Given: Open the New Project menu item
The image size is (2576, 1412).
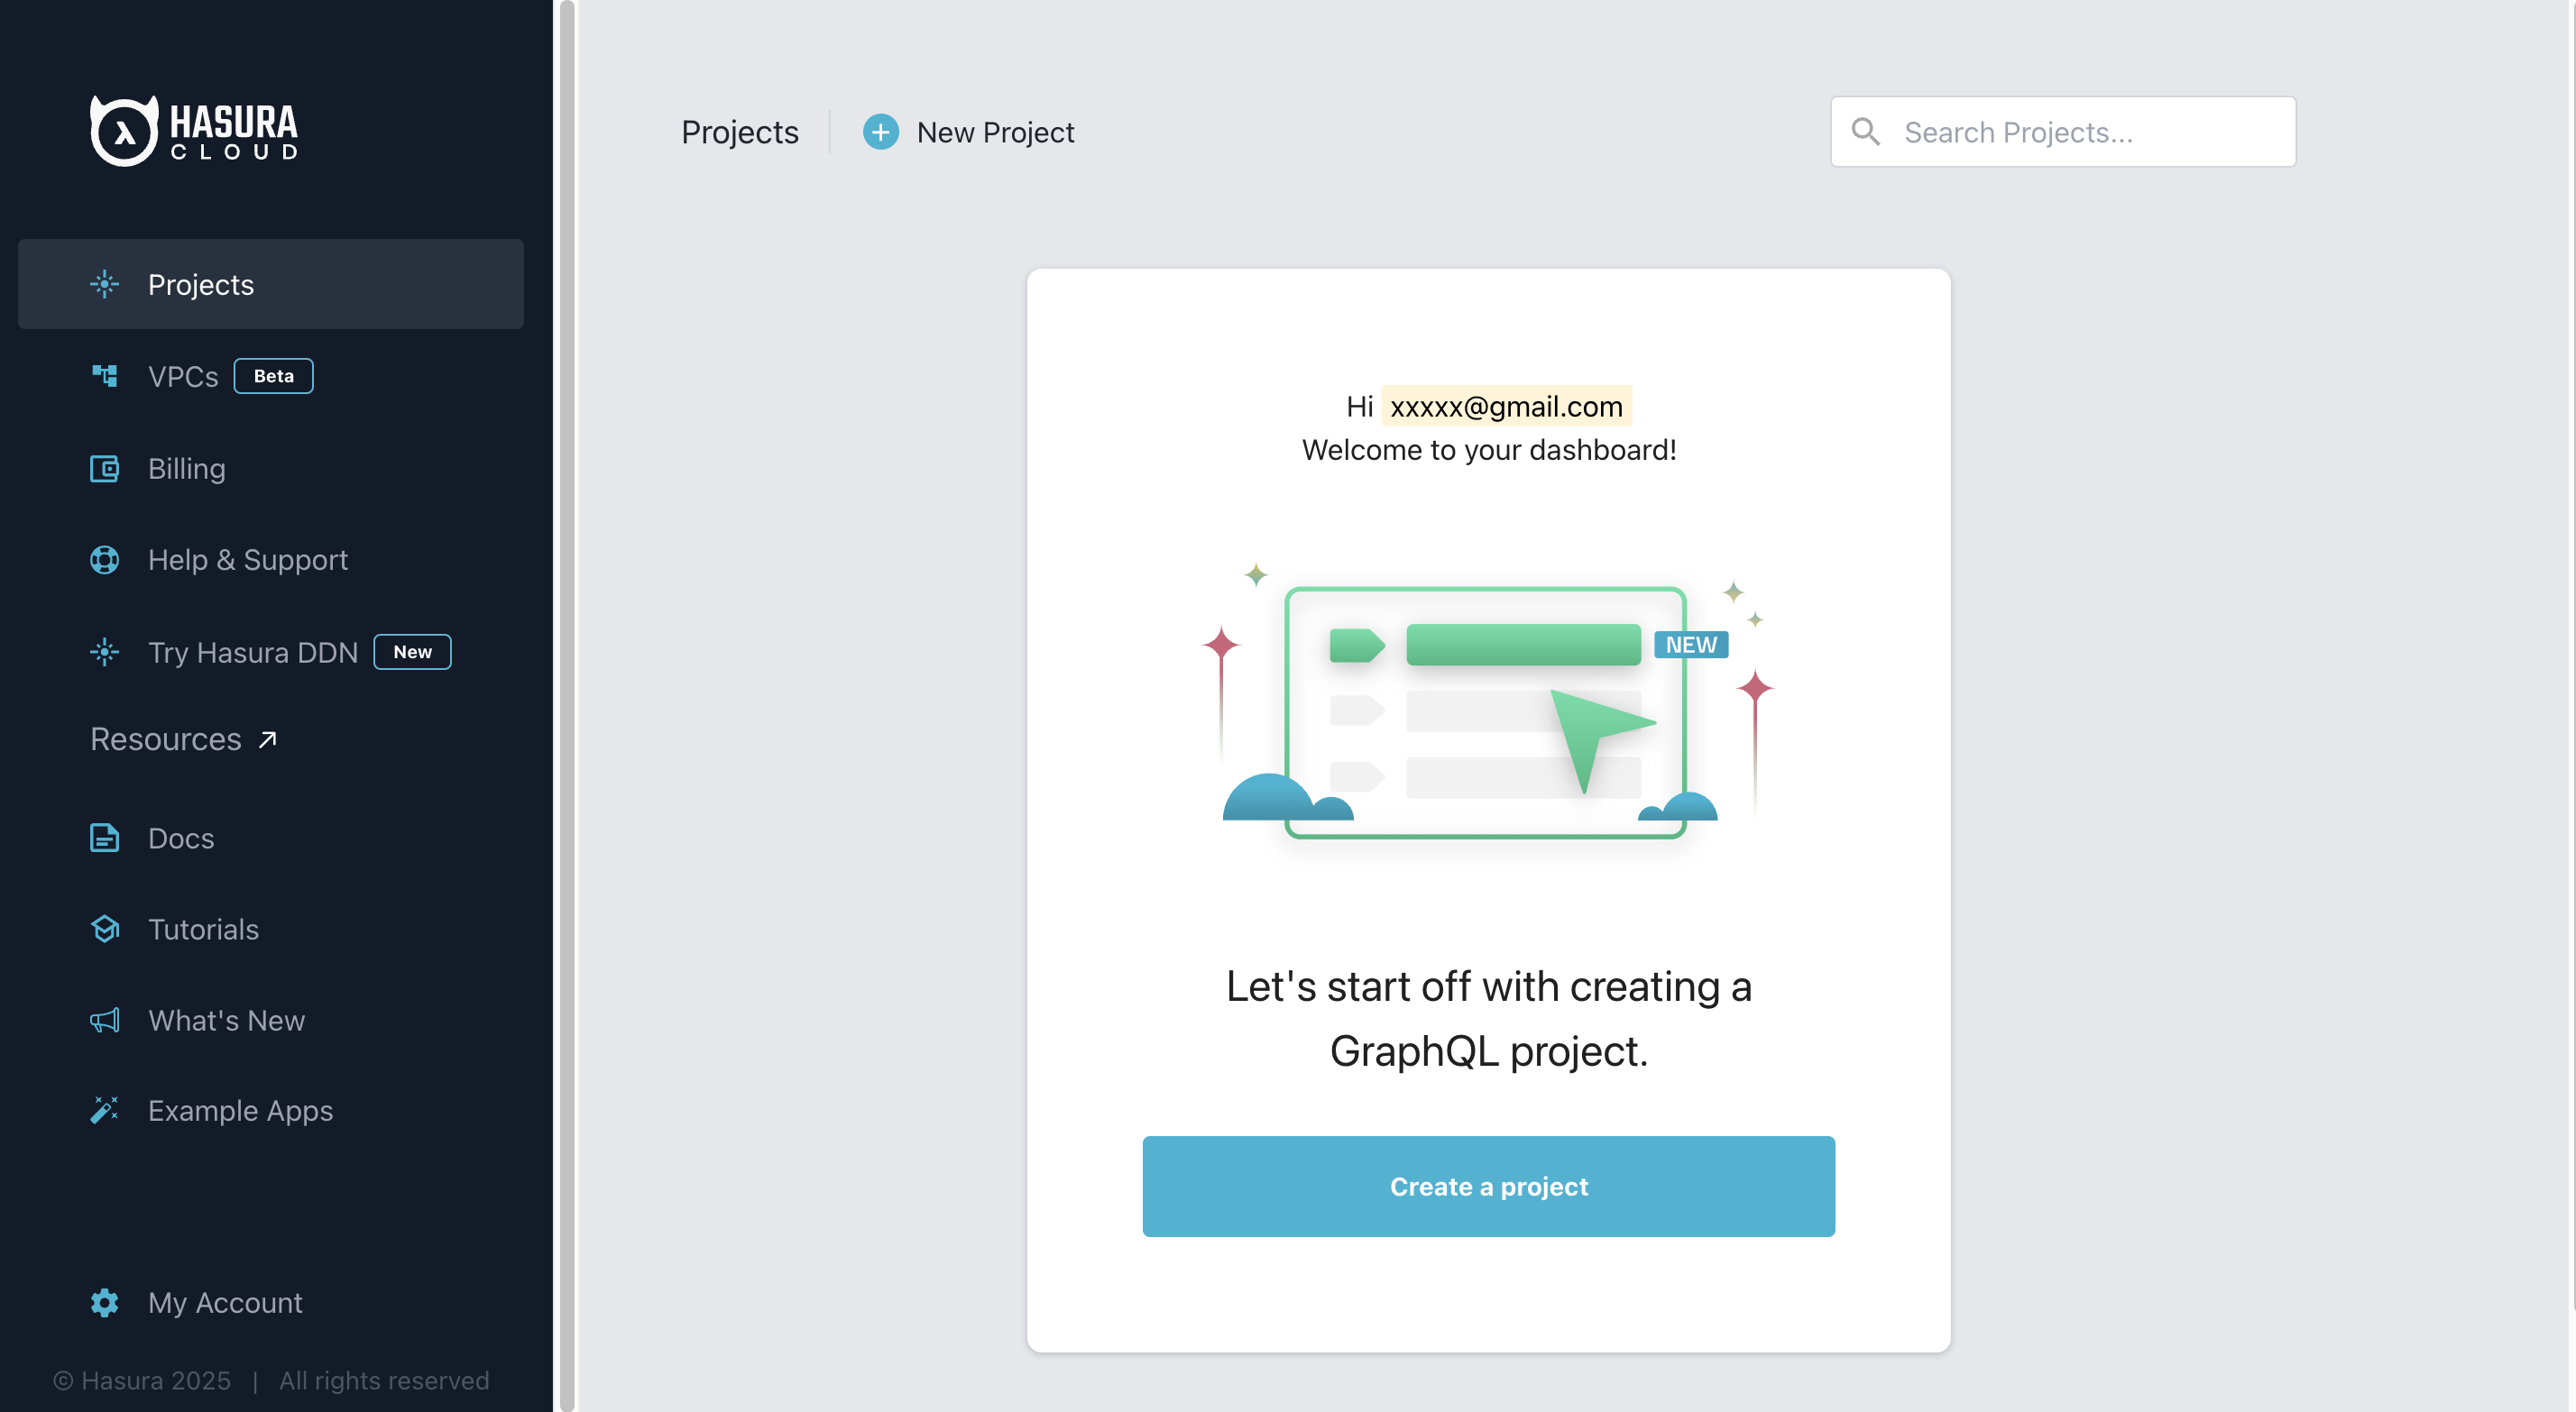Looking at the screenshot, I should click(995, 131).
